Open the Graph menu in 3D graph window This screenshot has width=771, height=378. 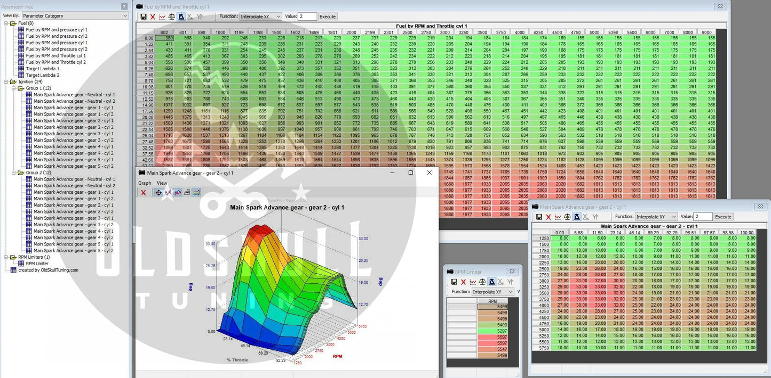coord(145,183)
